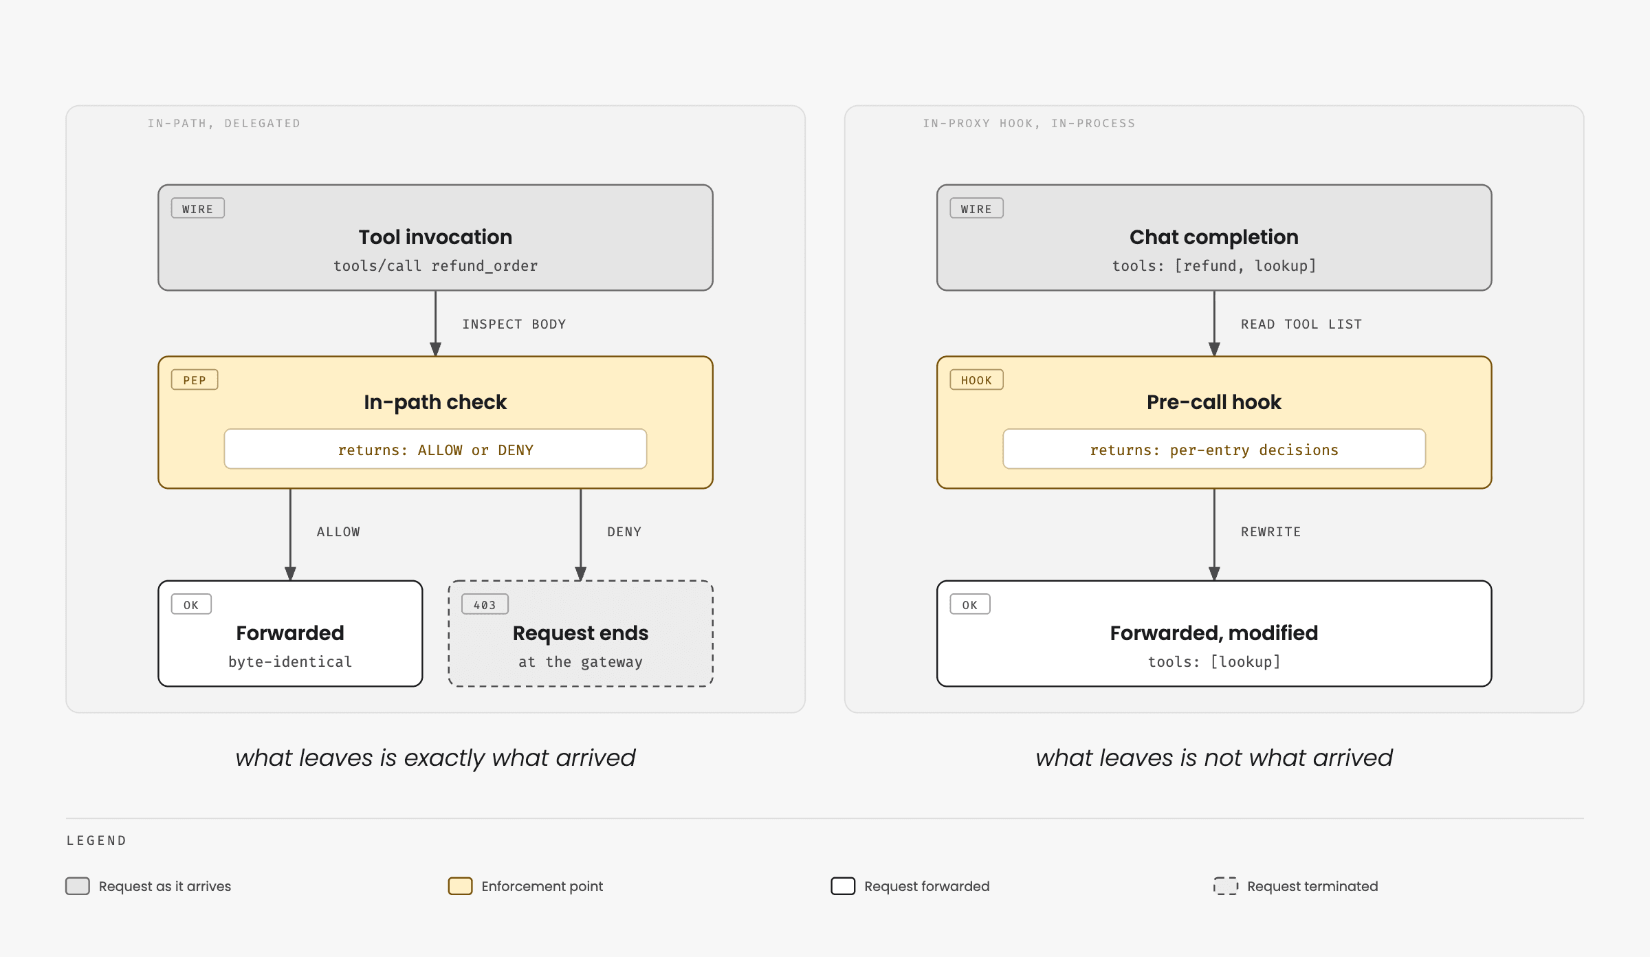Click the Request ends at the gateway box
Image resolution: width=1650 pixels, height=957 pixels.
580,633
